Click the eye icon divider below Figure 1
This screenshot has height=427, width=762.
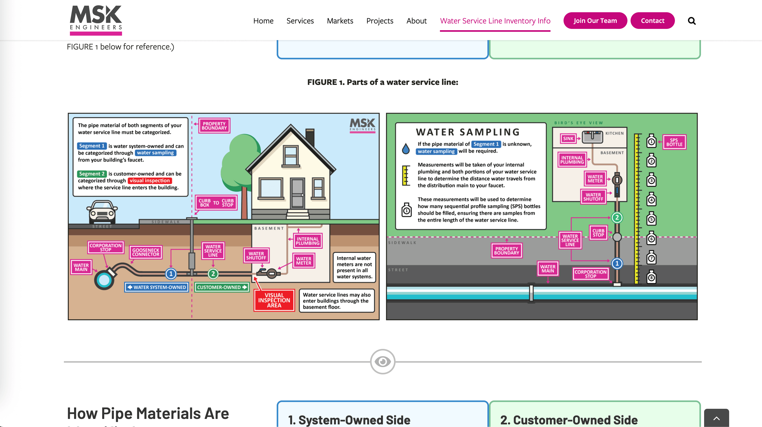click(x=383, y=361)
